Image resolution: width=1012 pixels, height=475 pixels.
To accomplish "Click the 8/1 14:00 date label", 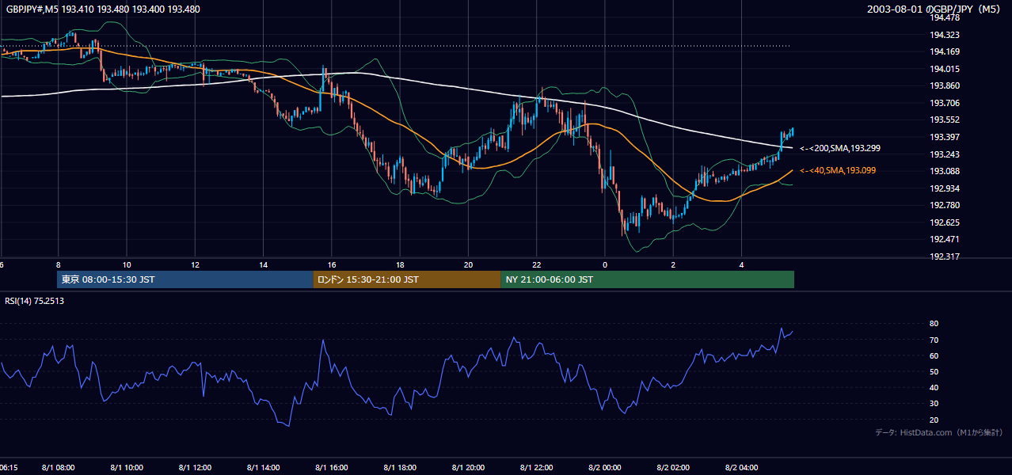I will pyautogui.click(x=264, y=467).
